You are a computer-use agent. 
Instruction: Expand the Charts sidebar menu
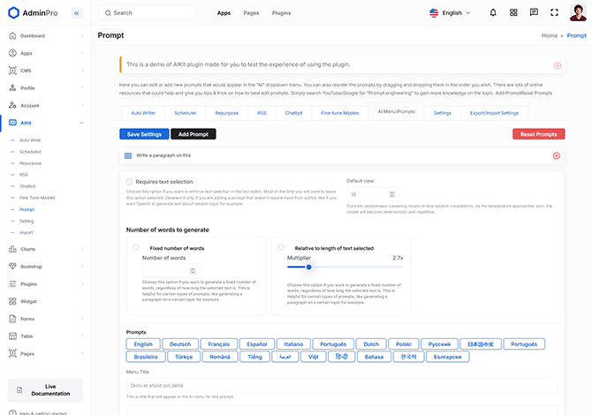coord(44,249)
